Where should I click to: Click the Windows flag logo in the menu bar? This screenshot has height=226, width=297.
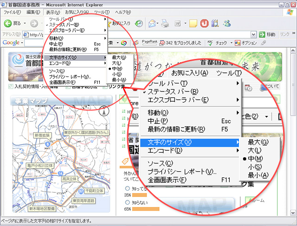click(290, 12)
